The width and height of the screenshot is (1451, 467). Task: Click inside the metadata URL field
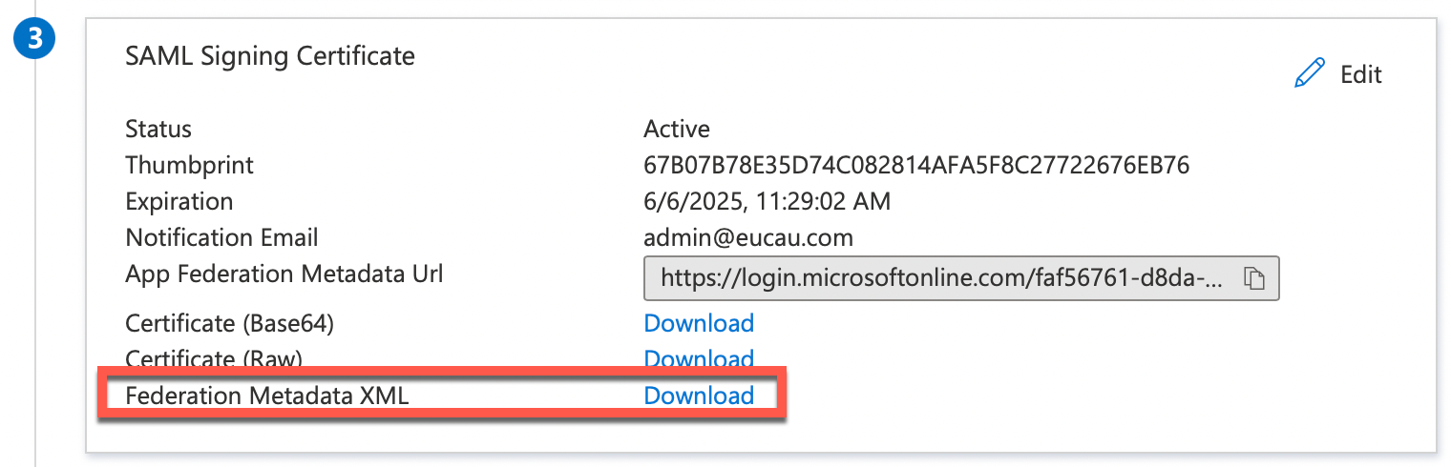(x=940, y=278)
